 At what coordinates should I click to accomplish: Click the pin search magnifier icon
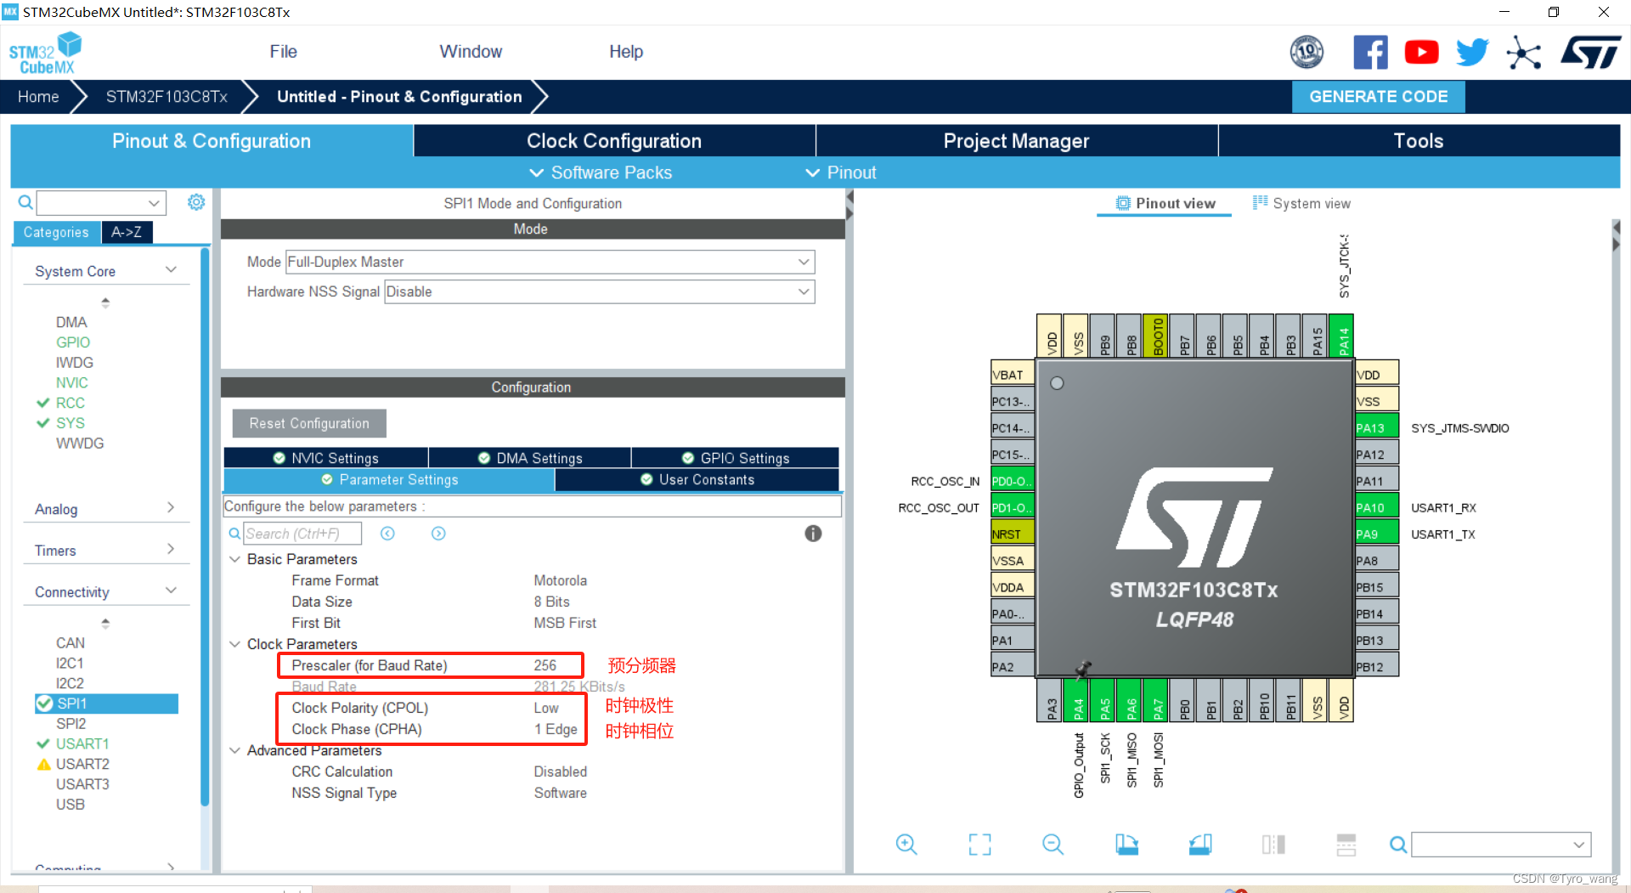(1398, 845)
